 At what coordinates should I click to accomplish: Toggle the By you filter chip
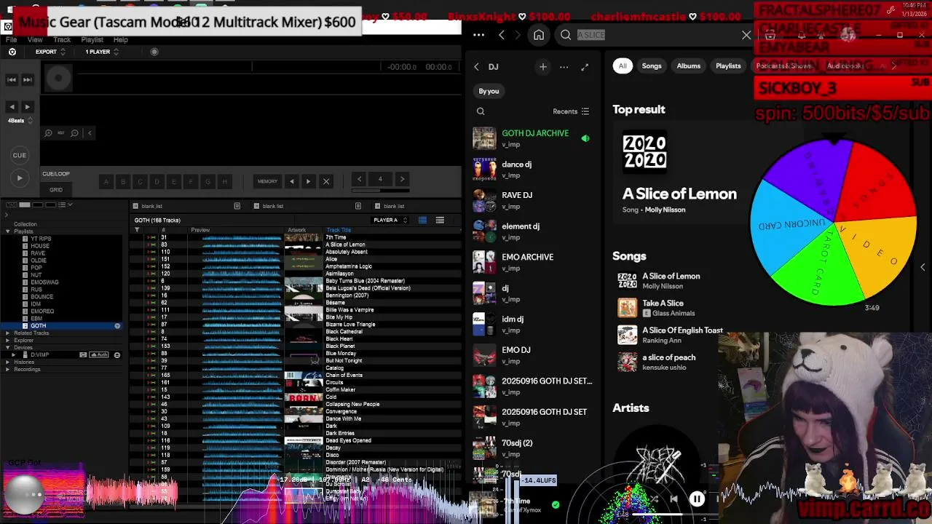pos(489,91)
